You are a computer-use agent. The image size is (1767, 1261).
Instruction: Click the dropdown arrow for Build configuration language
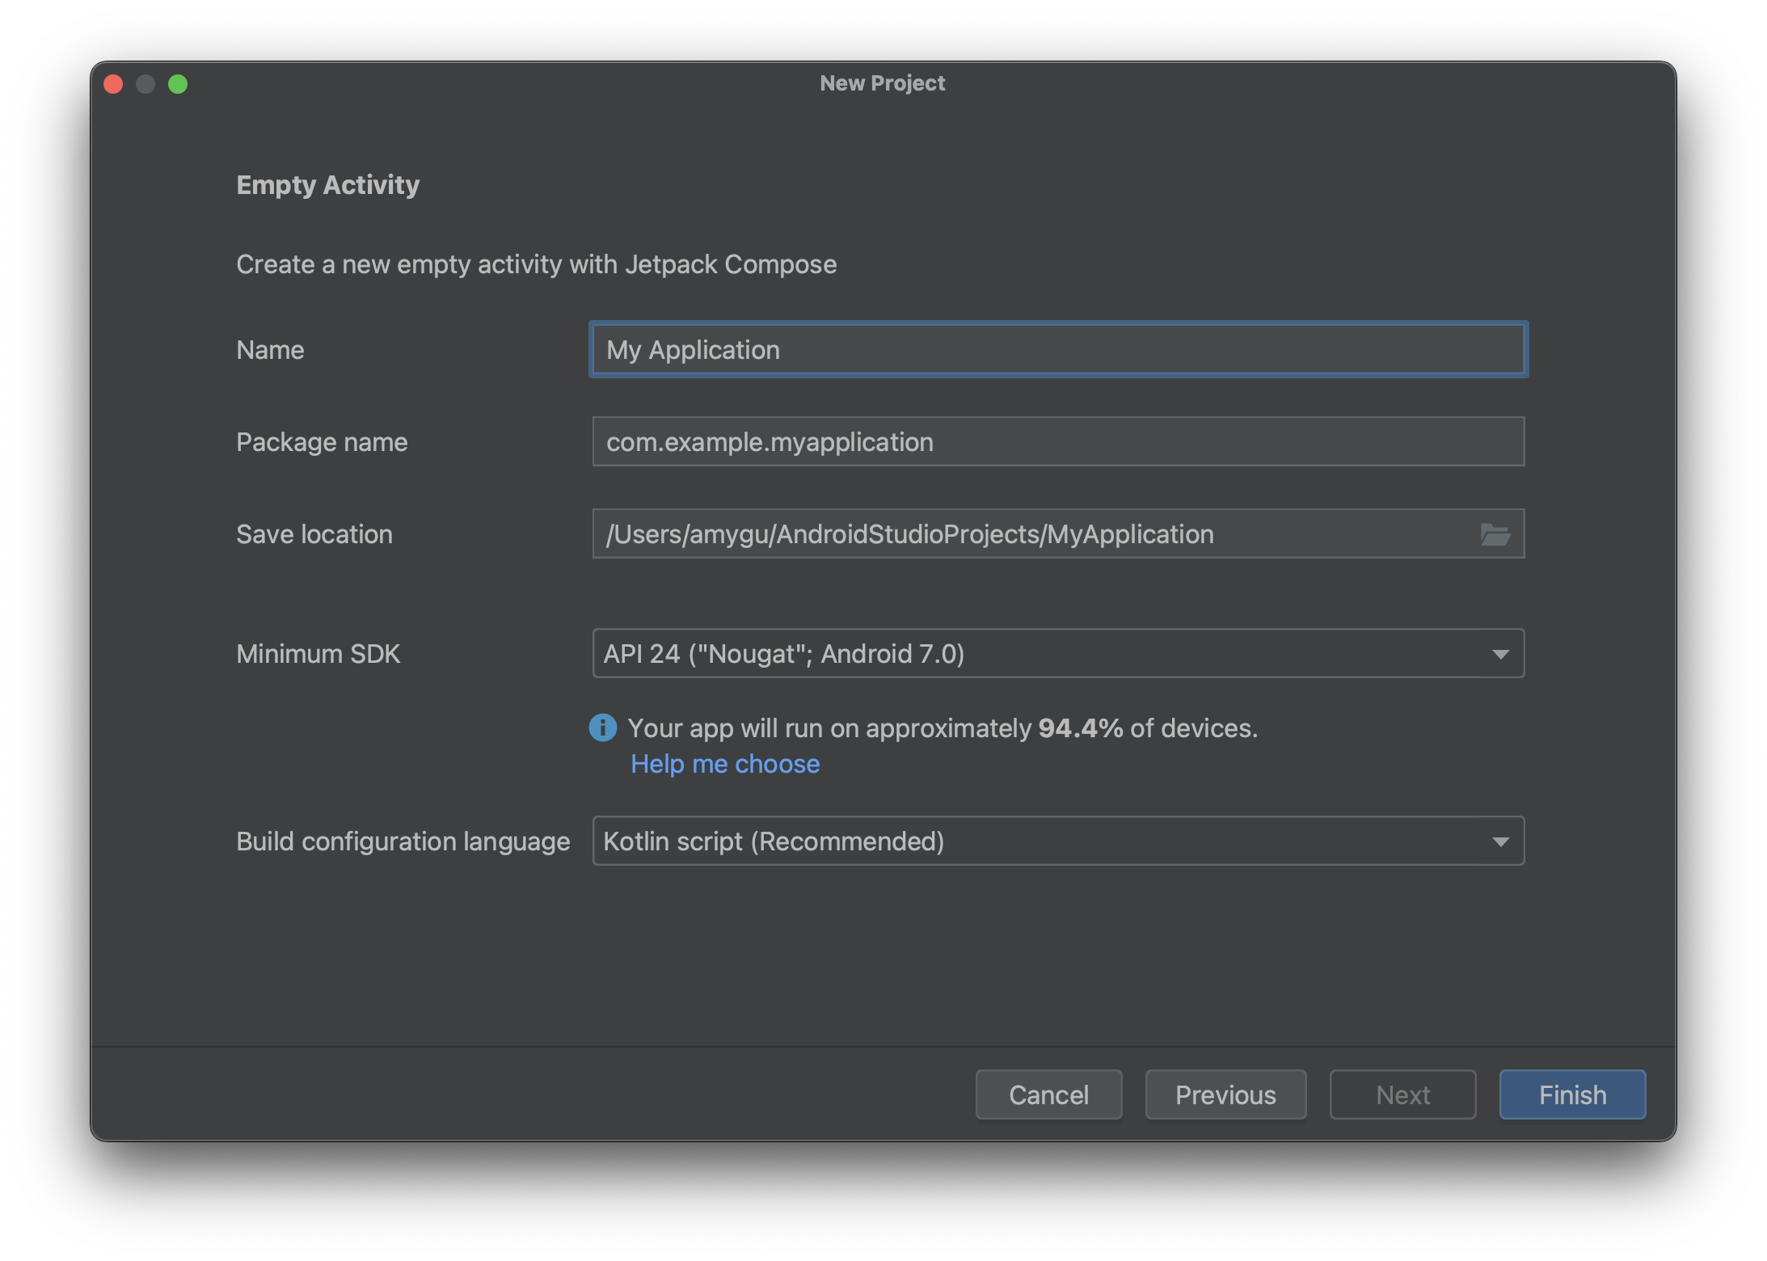[x=1501, y=841]
